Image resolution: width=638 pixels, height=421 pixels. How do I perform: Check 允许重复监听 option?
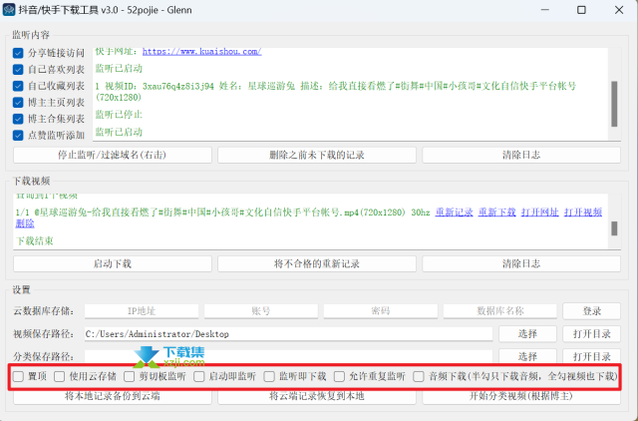(339, 377)
